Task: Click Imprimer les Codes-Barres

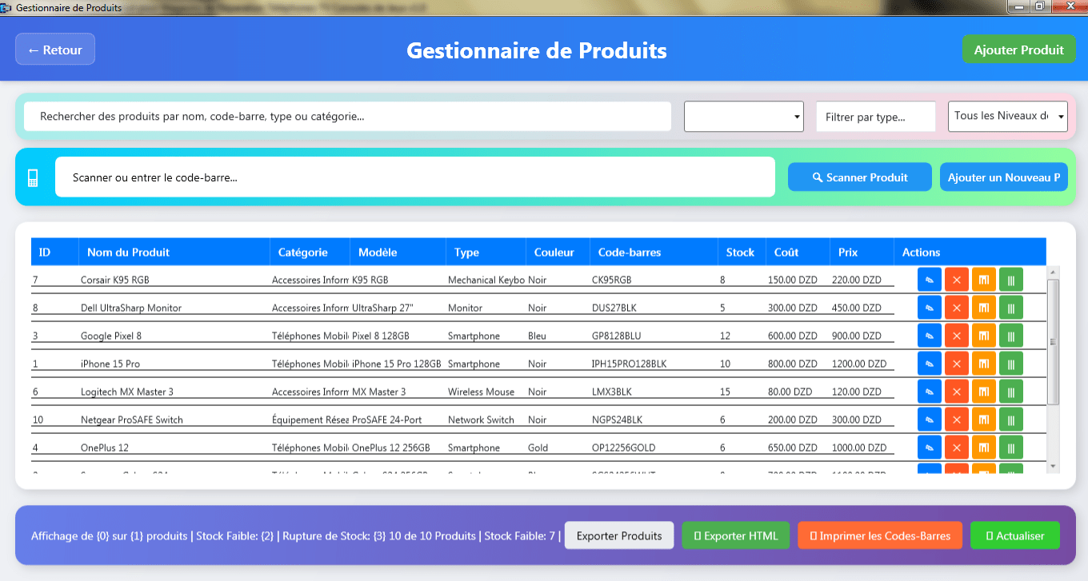Action: point(879,535)
